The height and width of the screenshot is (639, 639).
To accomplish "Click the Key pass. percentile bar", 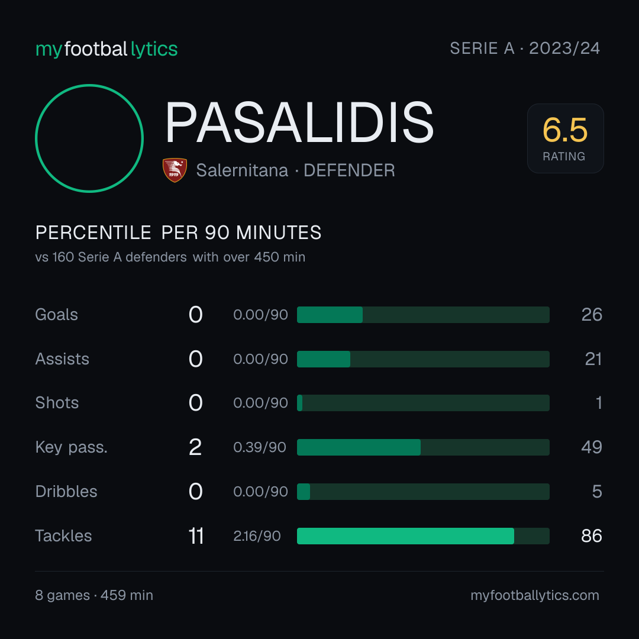I will point(423,447).
